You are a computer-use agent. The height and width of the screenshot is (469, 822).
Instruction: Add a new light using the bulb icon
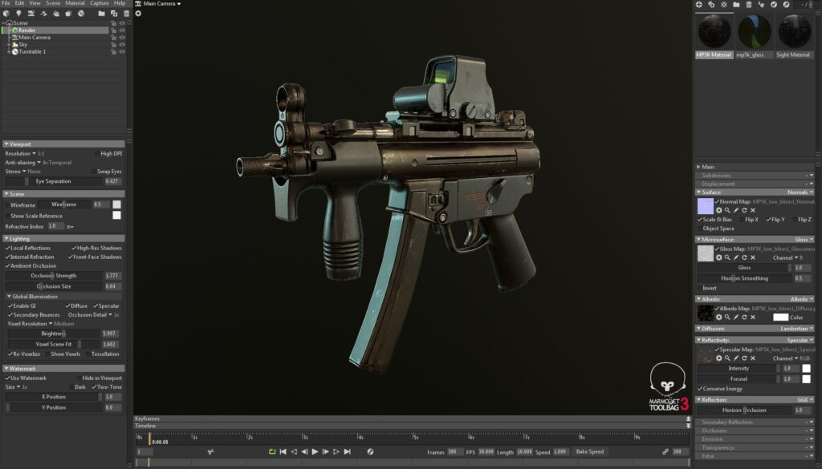[x=18, y=13]
